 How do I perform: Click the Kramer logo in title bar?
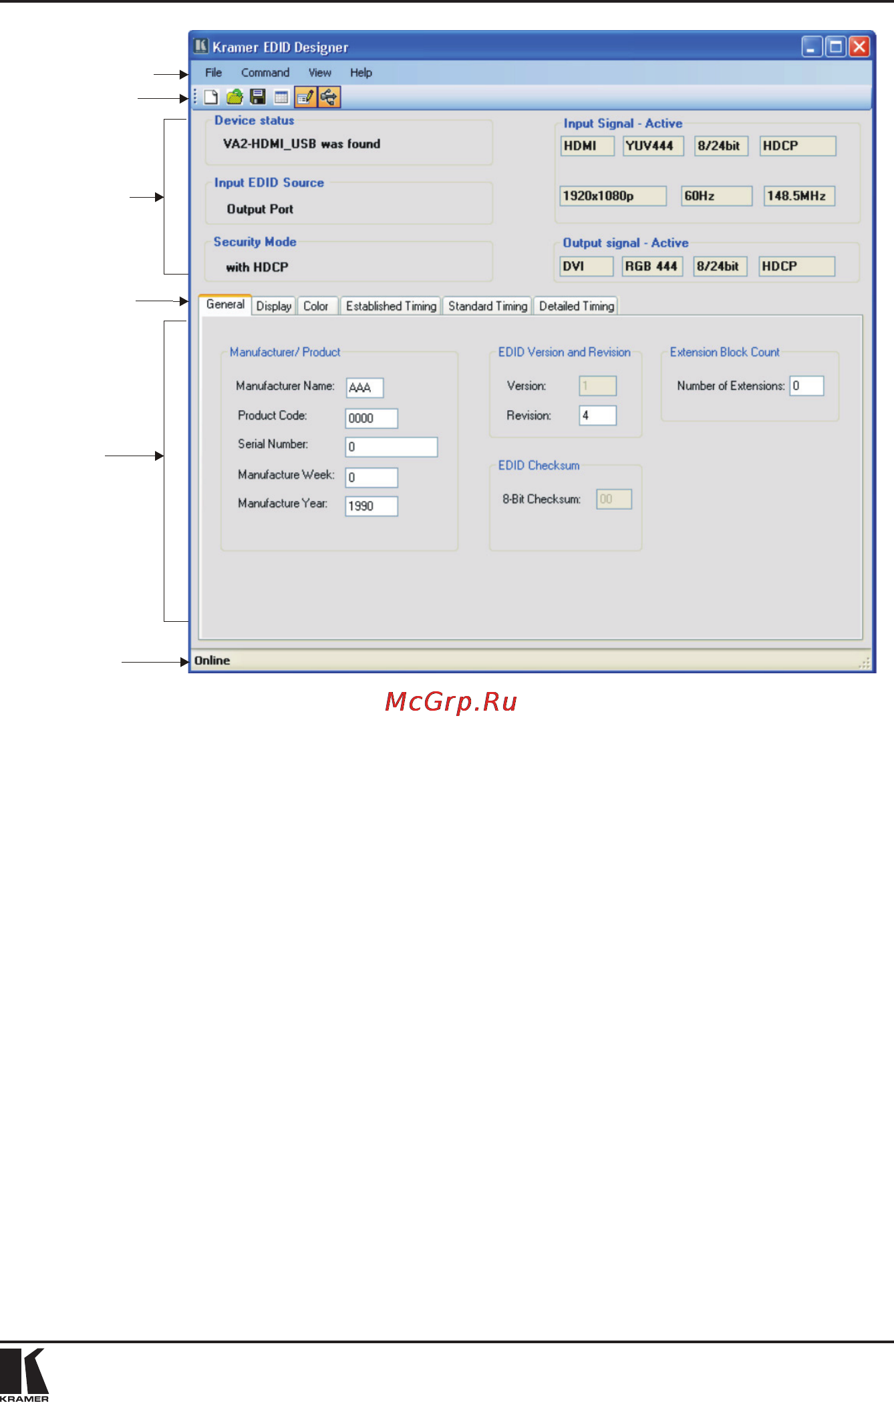(x=201, y=46)
